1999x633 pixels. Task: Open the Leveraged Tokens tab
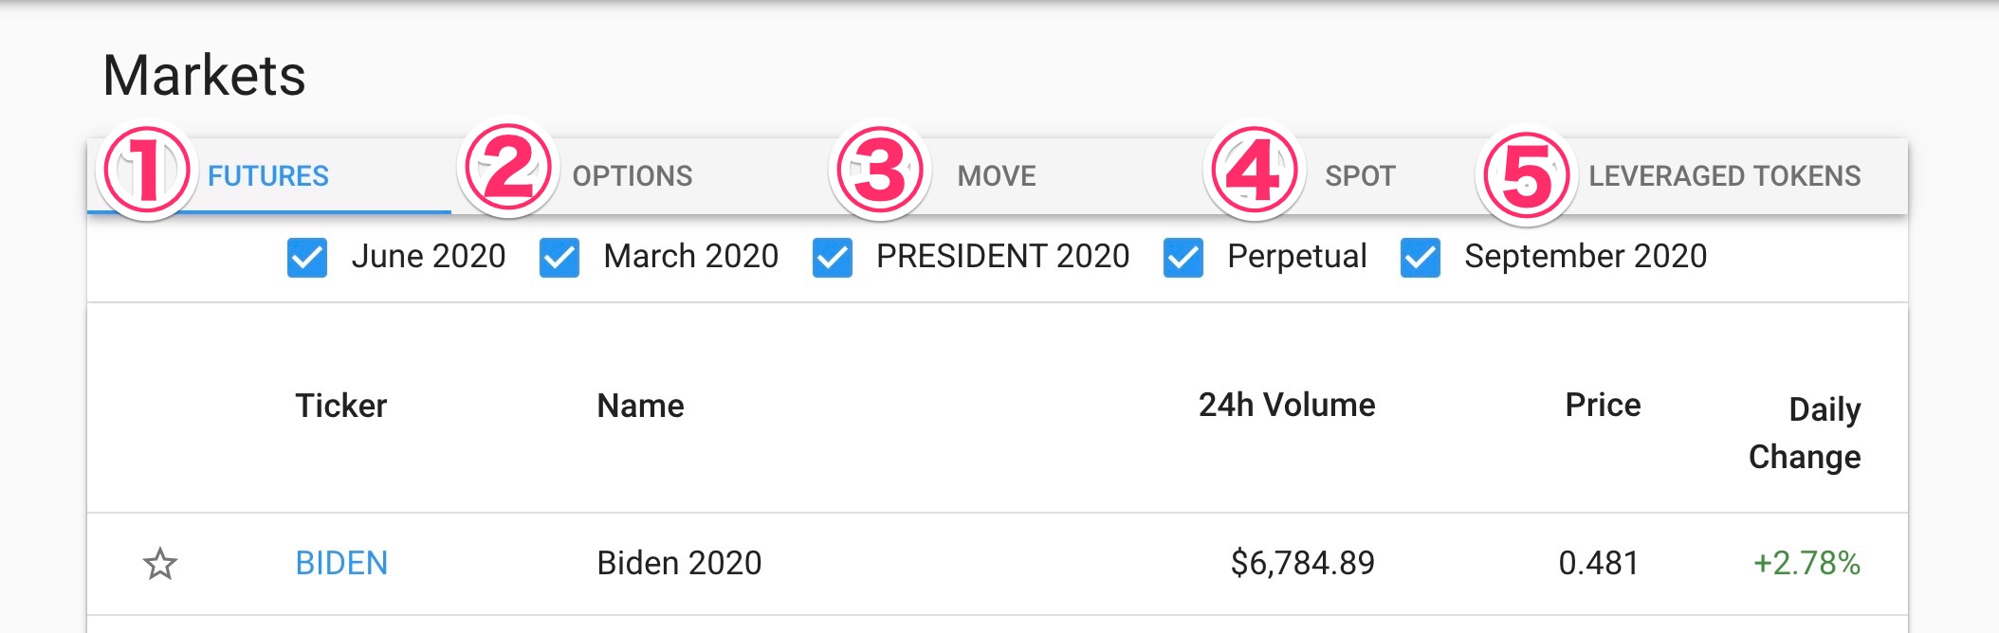point(1724,176)
